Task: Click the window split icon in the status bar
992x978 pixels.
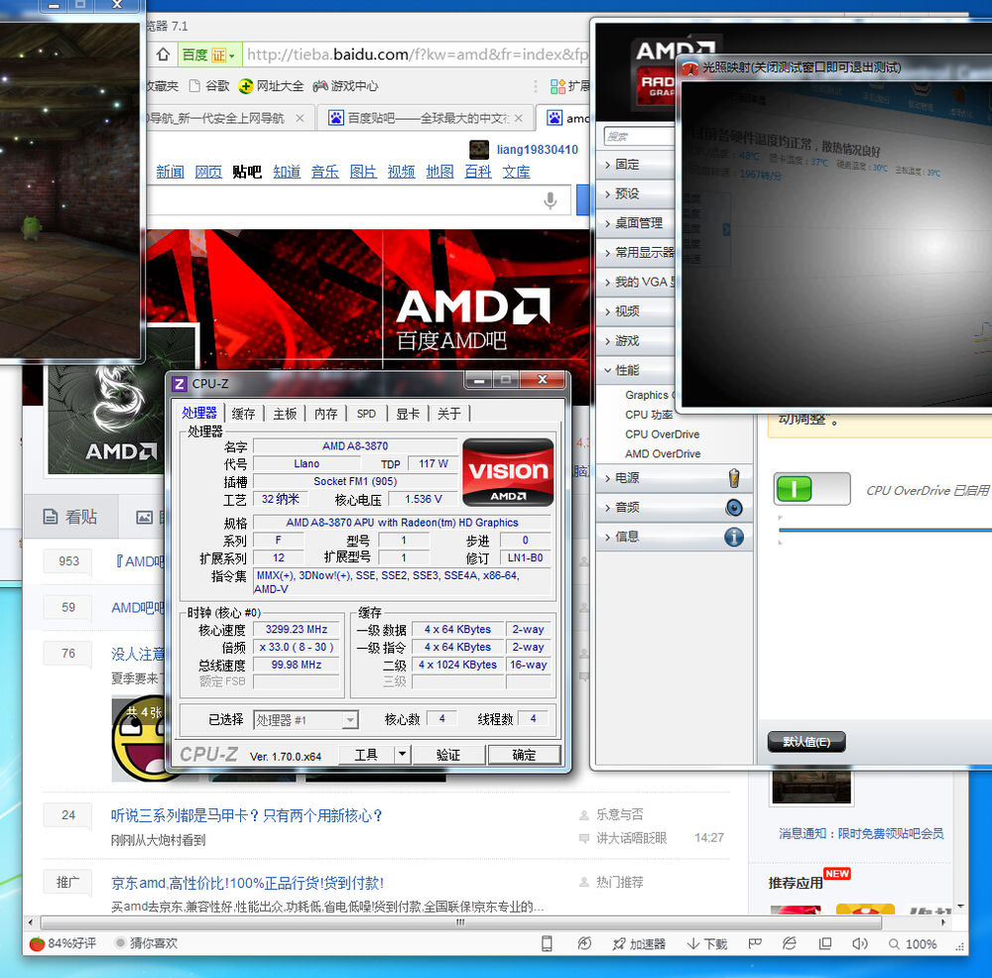Action: 825,944
